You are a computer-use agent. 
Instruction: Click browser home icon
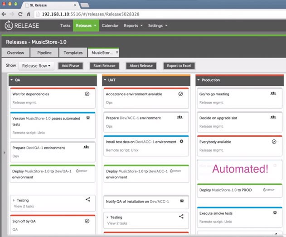[x=29, y=14]
